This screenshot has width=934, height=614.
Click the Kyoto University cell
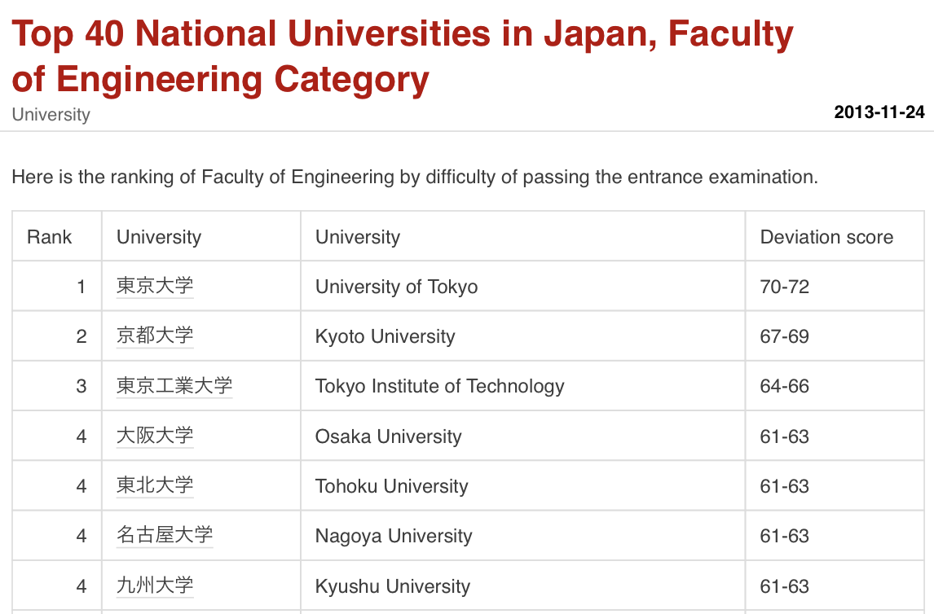[x=385, y=336]
